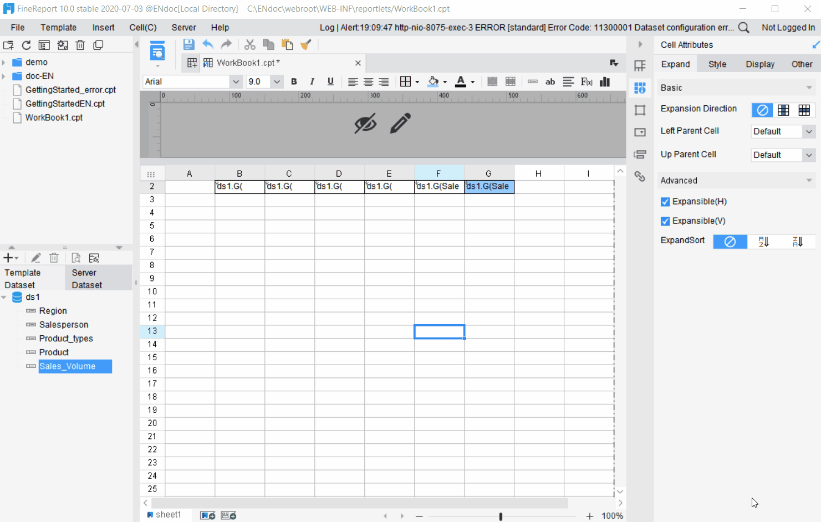The height and width of the screenshot is (522, 821).
Task: Switch to the Style tab
Action: pos(717,64)
